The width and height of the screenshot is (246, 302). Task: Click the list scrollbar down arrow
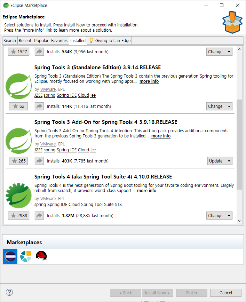click(239, 221)
